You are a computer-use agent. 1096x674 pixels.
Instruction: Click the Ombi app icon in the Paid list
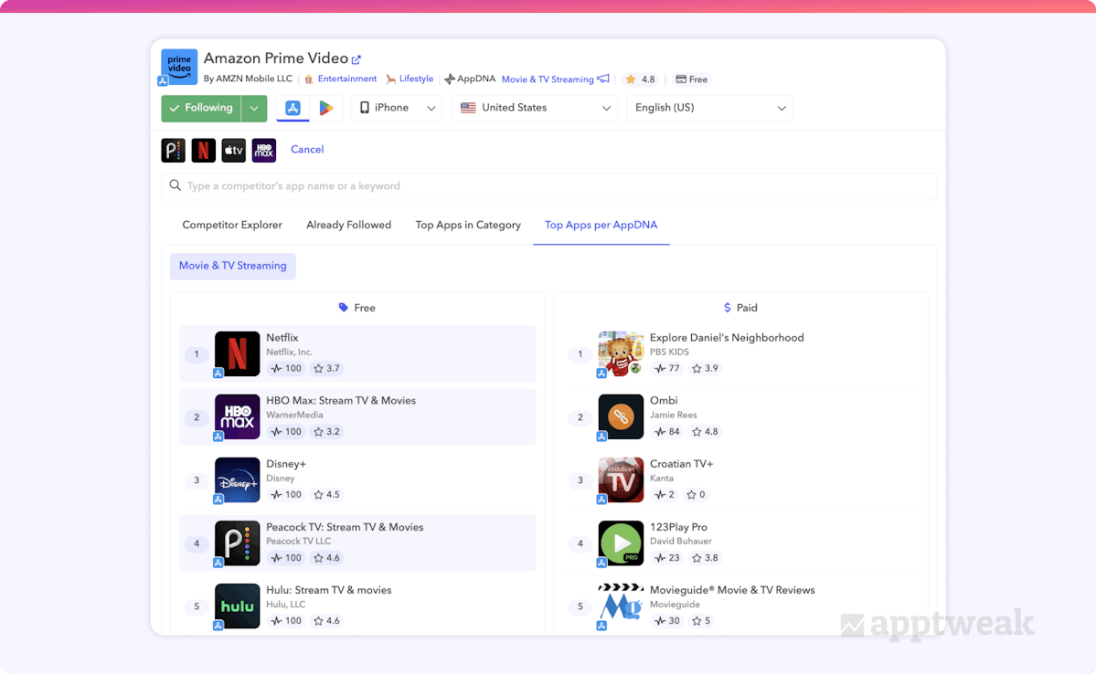coord(621,416)
